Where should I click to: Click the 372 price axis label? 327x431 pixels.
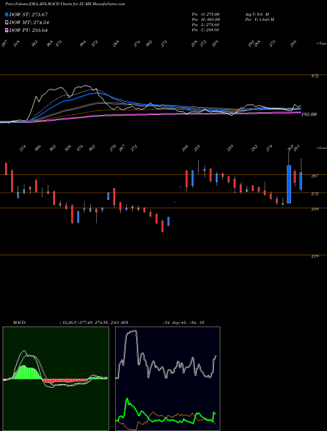315,76
